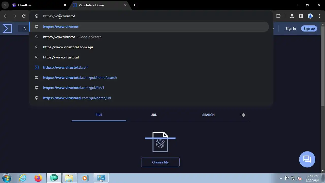Open the virustotal.com/gui/file/1 suggestion
Image resolution: width=325 pixels, height=183 pixels.
pos(149,88)
